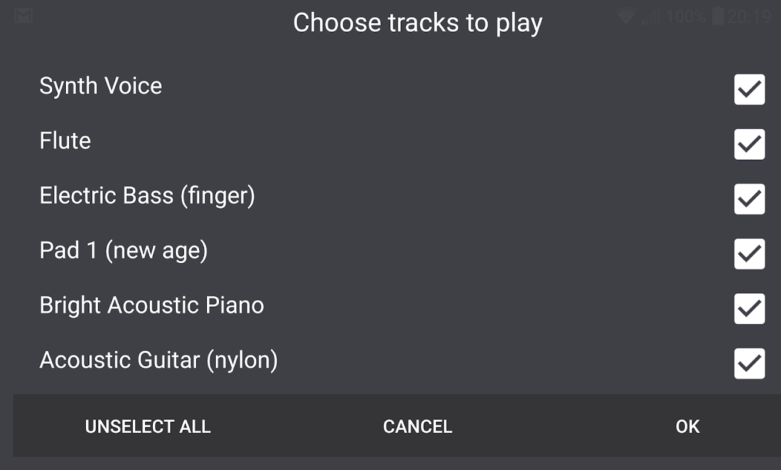The width and height of the screenshot is (781, 470).
Task: Select the Bright Acoustic Piano label
Action: click(152, 305)
